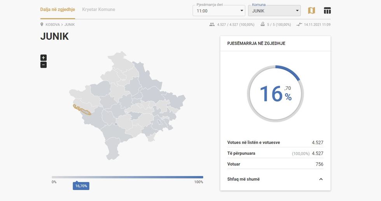
Task: Click the location pin icon in breadcrumb
Action: 42,24
